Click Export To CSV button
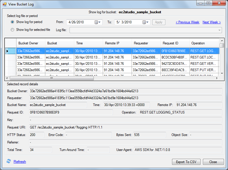The image size is (228, 170). (x=186, y=162)
